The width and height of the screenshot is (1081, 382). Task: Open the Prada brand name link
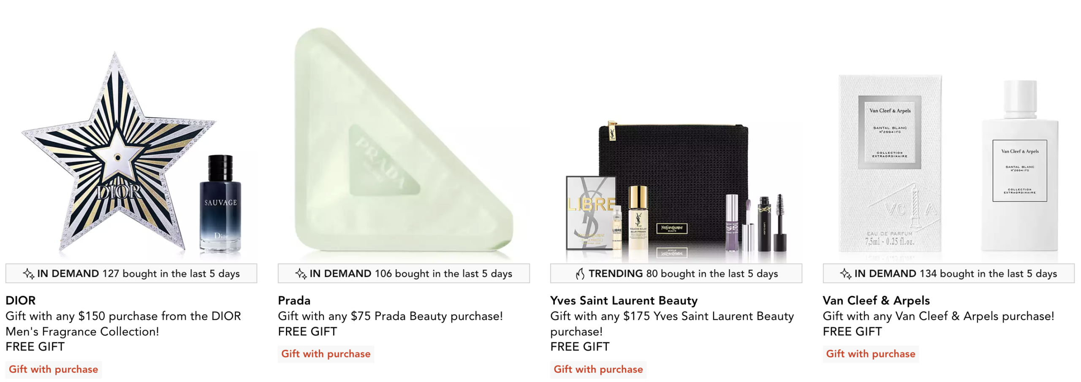coord(294,301)
